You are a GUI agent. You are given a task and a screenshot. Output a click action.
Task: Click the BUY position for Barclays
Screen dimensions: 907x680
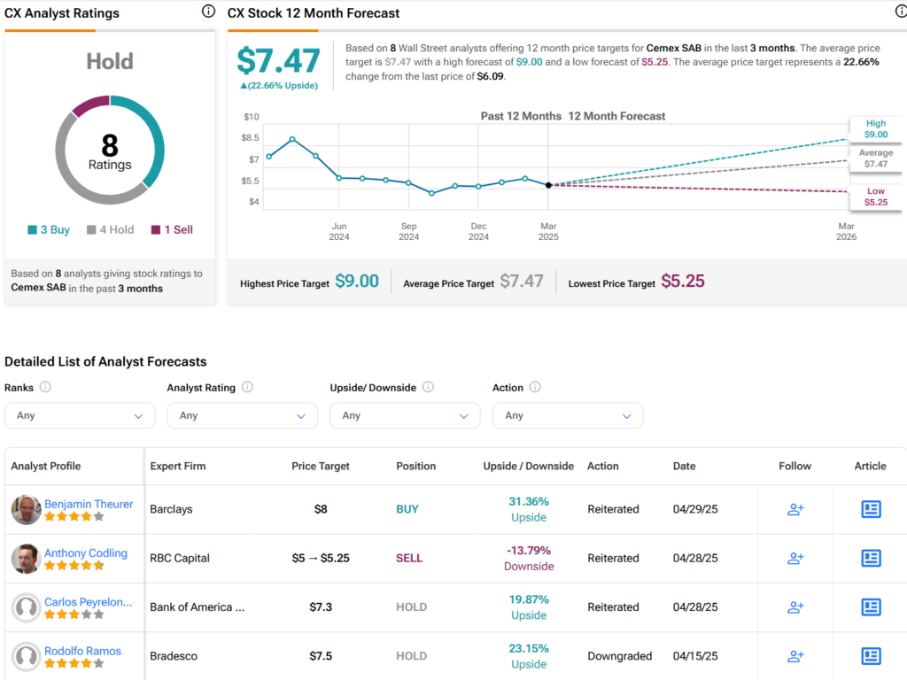point(407,509)
